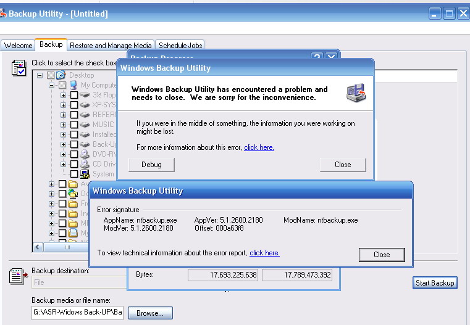Check the Back-Up drive checkbox
Screen dimensions: 470x325
[74, 144]
